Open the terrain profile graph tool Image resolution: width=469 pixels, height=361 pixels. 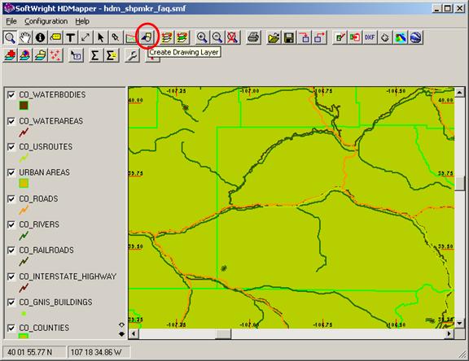click(131, 37)
